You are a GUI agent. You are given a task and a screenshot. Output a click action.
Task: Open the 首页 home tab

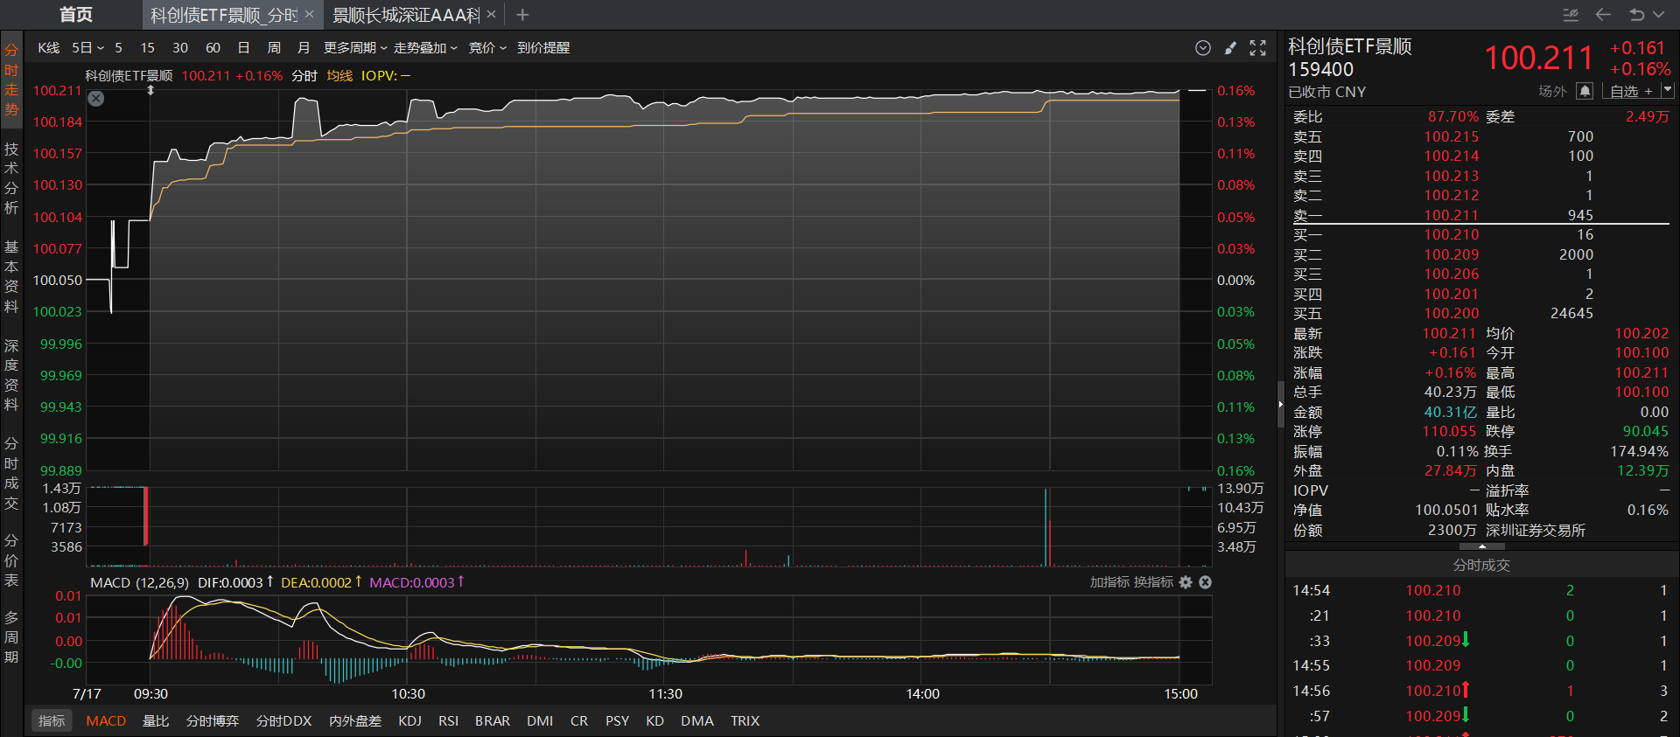76,15
